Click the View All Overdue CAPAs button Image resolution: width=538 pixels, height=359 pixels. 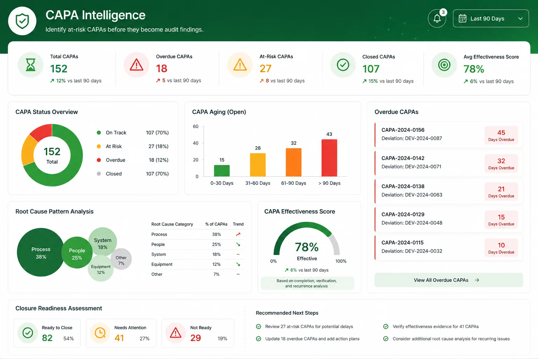point(449,280)
